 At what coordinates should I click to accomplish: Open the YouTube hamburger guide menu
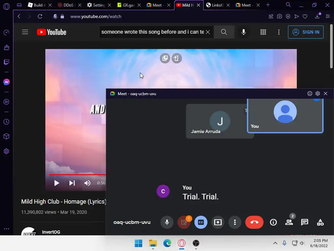pos(25,32)
